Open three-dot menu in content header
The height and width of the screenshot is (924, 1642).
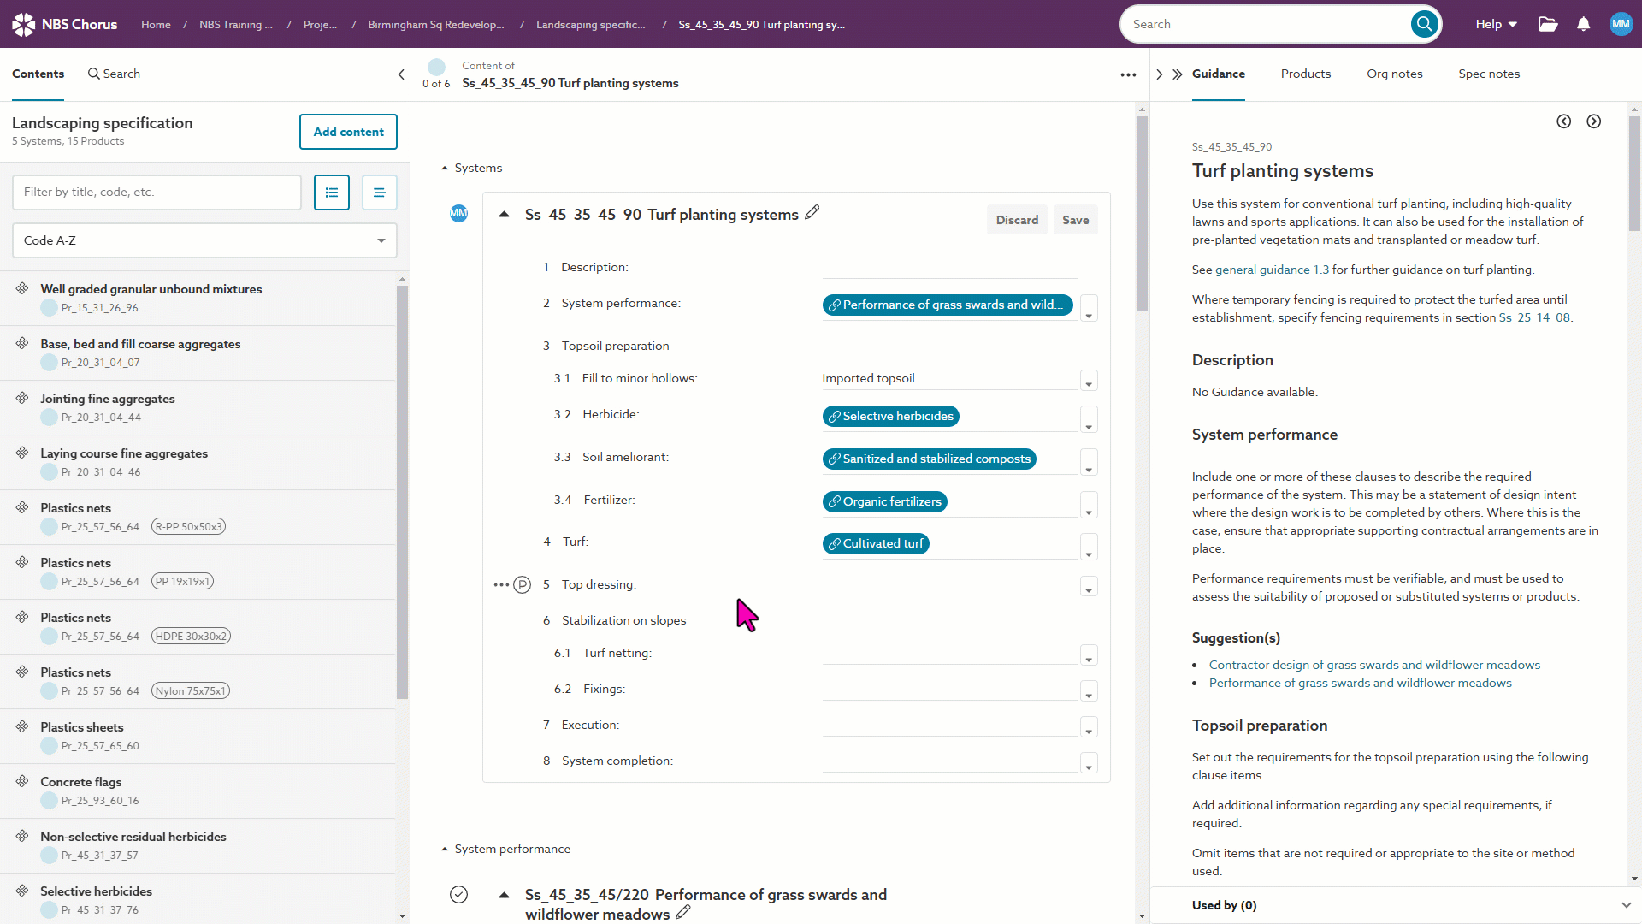tap(1128, 74)
